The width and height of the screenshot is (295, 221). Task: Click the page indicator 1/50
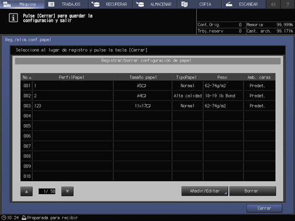point(47,191)
